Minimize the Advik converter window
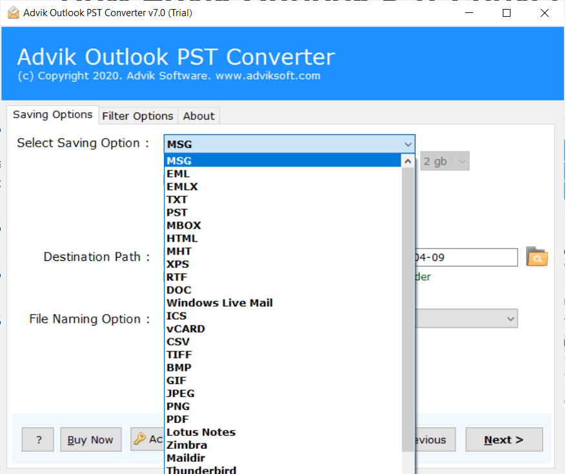Viewport: 566px width, 474px height. tap(469, 13)
